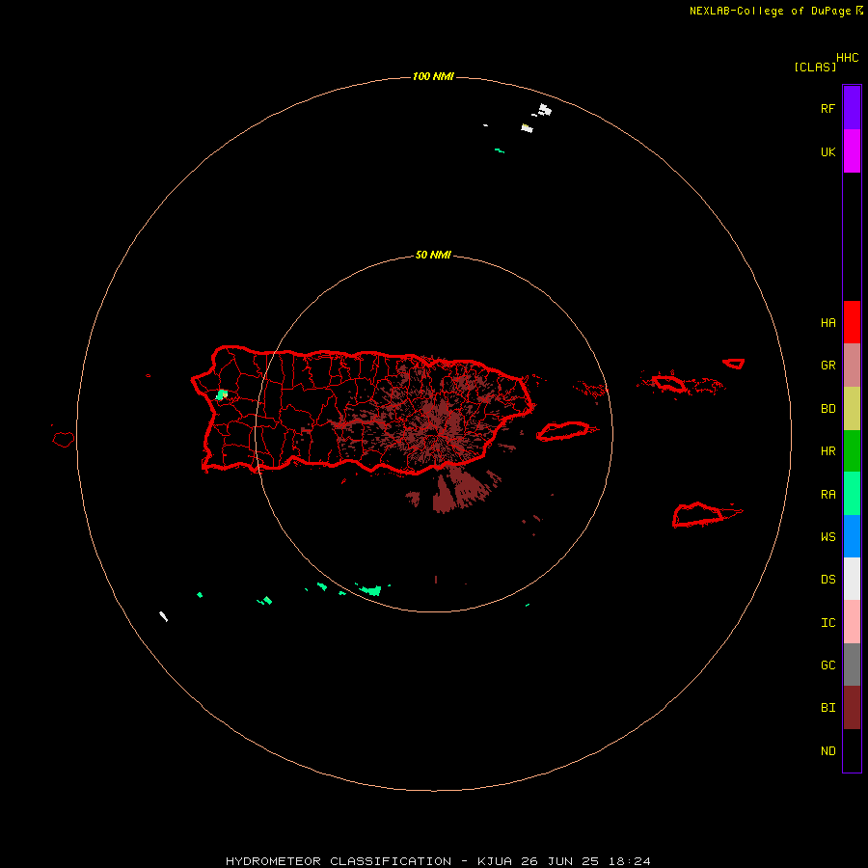Viewport: 868px width, 868px height.
Task: Click the GC gray legend swatch
Action: [852, 665]
